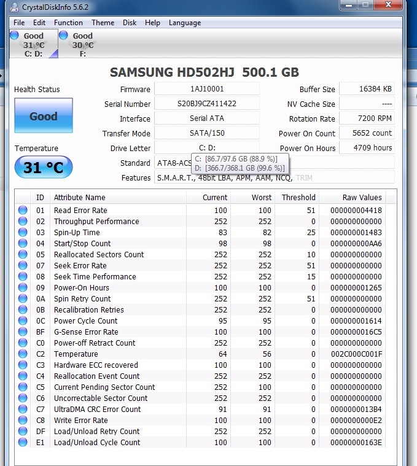This screenshot has height=466, width=417.
Task: Click status orb of Seek Time Performance row
Action: click(23, 276)
